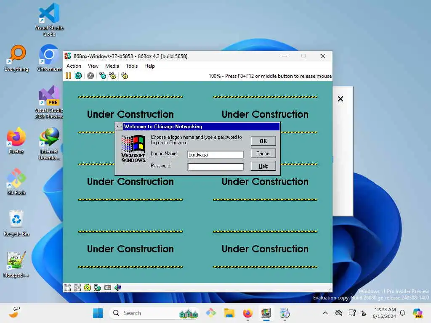Image resolution: width=431 pixels, height=323 pixels.
Task: Click the yellow Ctrl+Alt+Esc toolbar icon
Action: [x=112, y=76]
